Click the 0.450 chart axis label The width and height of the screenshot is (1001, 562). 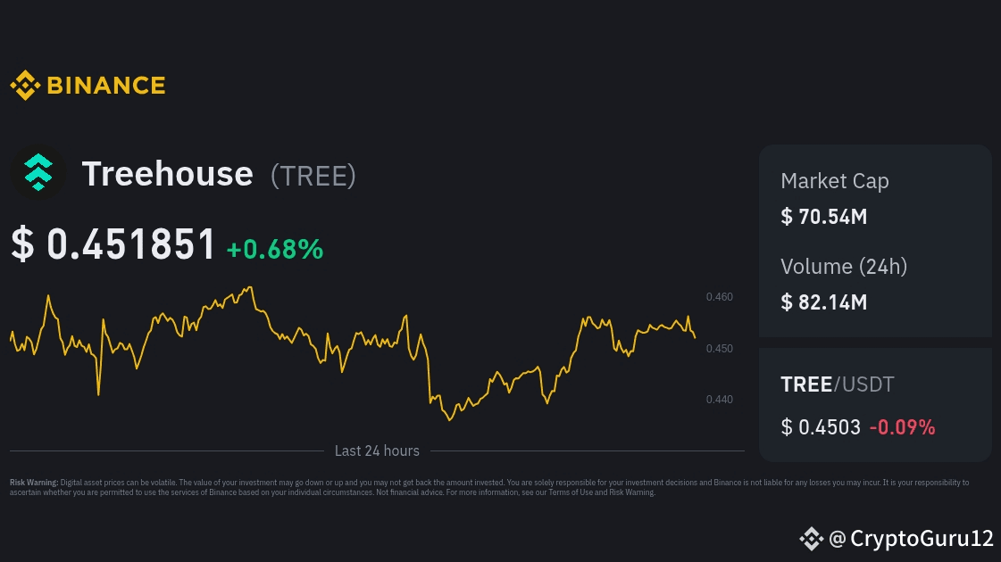coord(720,348)
